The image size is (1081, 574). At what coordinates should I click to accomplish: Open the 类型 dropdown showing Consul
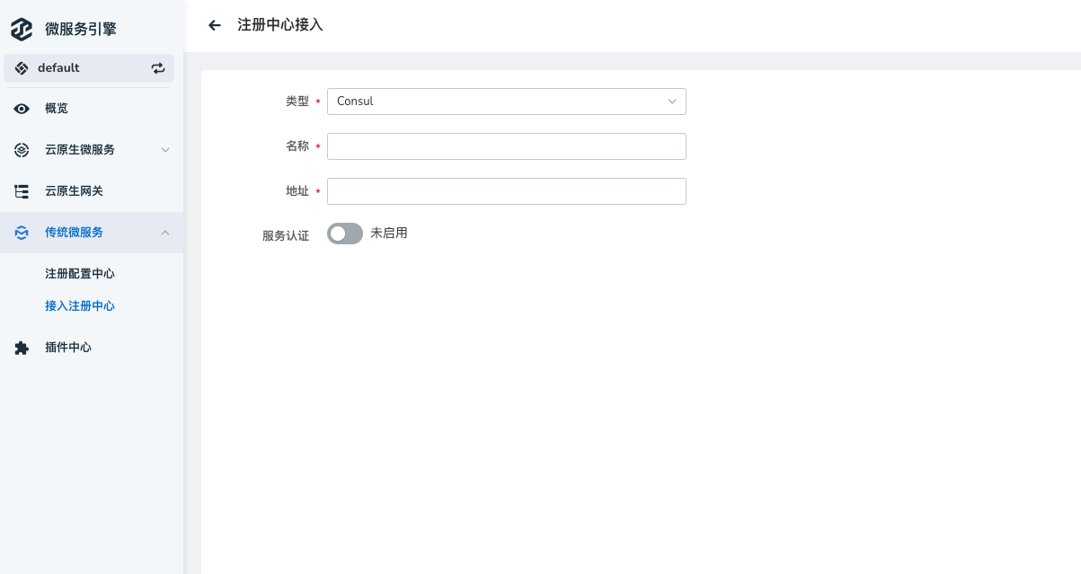point(506,102)
